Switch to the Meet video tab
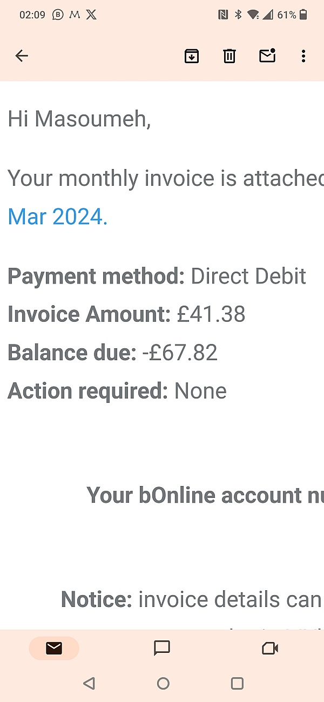Screen dimensions: 324x702 click(x=269, y=648)
